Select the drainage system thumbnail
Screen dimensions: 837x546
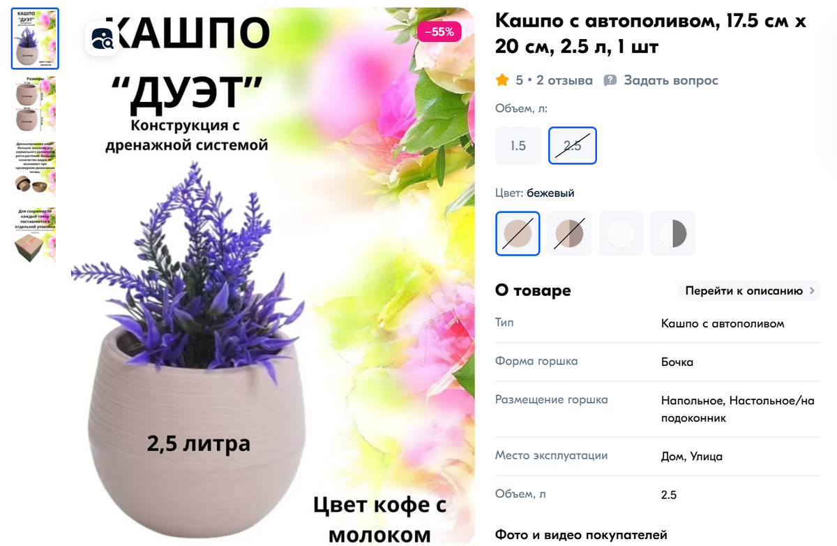[35, 170]
